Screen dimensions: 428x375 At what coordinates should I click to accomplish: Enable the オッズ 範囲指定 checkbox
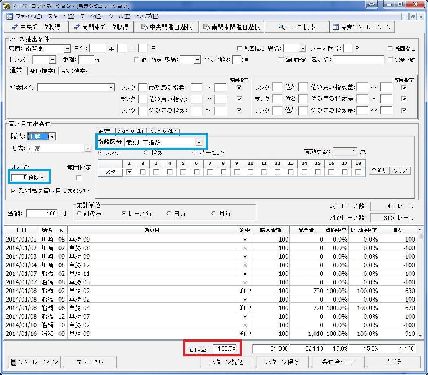(79, 178)
